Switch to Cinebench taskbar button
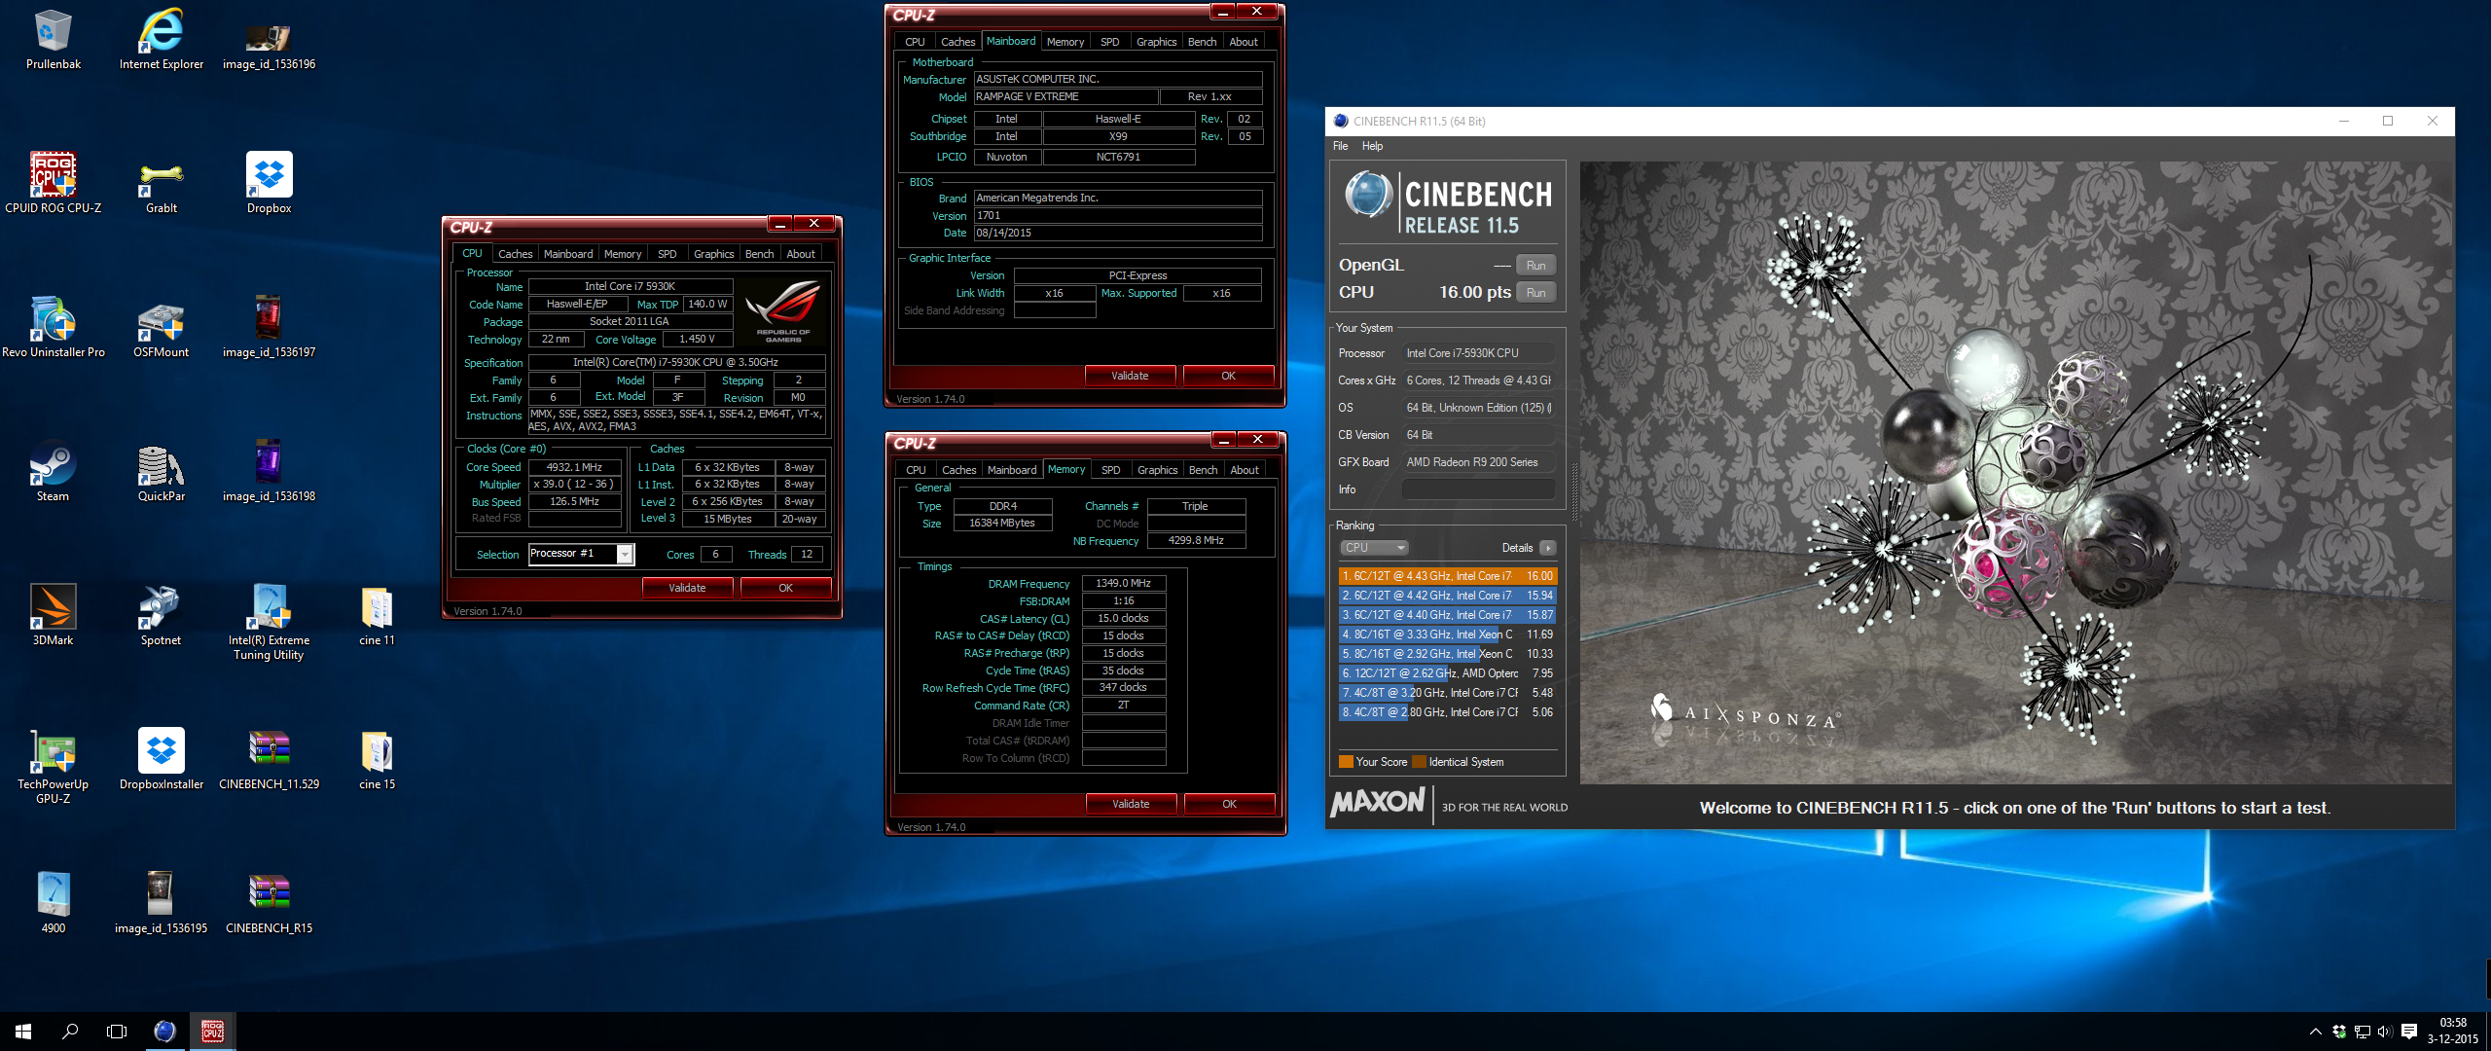 pyautogui.click(x=165, y=1032)
